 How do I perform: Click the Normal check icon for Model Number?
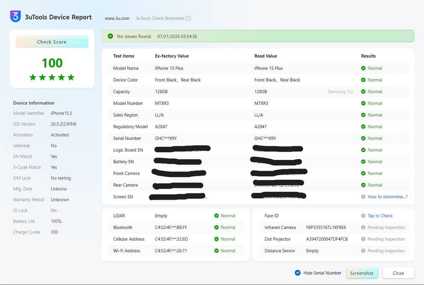coord(363,104)
